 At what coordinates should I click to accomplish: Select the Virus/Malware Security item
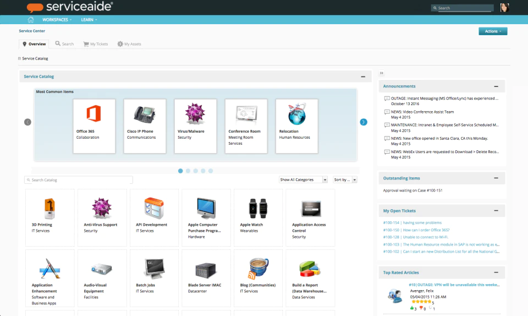[195, 126]
